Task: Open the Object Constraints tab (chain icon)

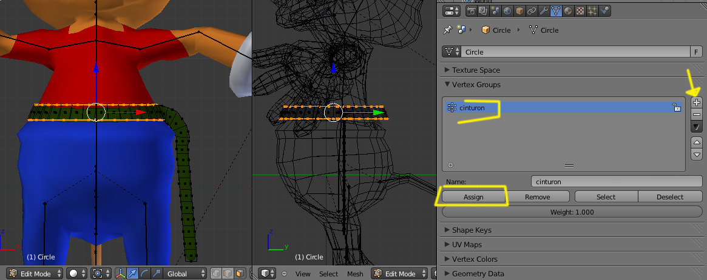Action: (x=532, y=12)
